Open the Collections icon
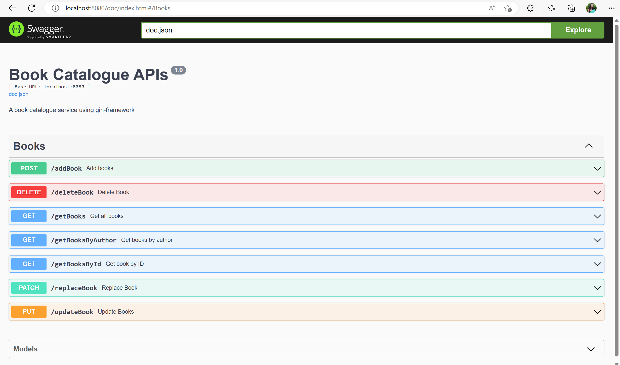The height and width of the screenshot is (365, 620). [x=571, y=8]
